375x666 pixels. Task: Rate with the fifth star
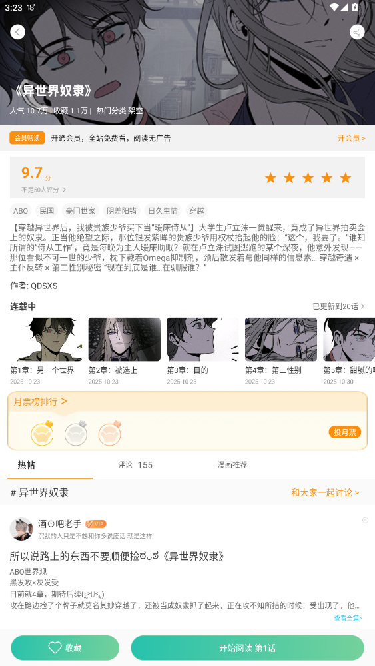point(346,178)
